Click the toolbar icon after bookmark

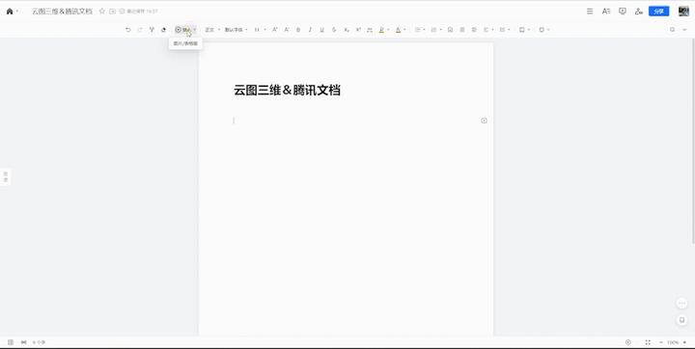462,30
